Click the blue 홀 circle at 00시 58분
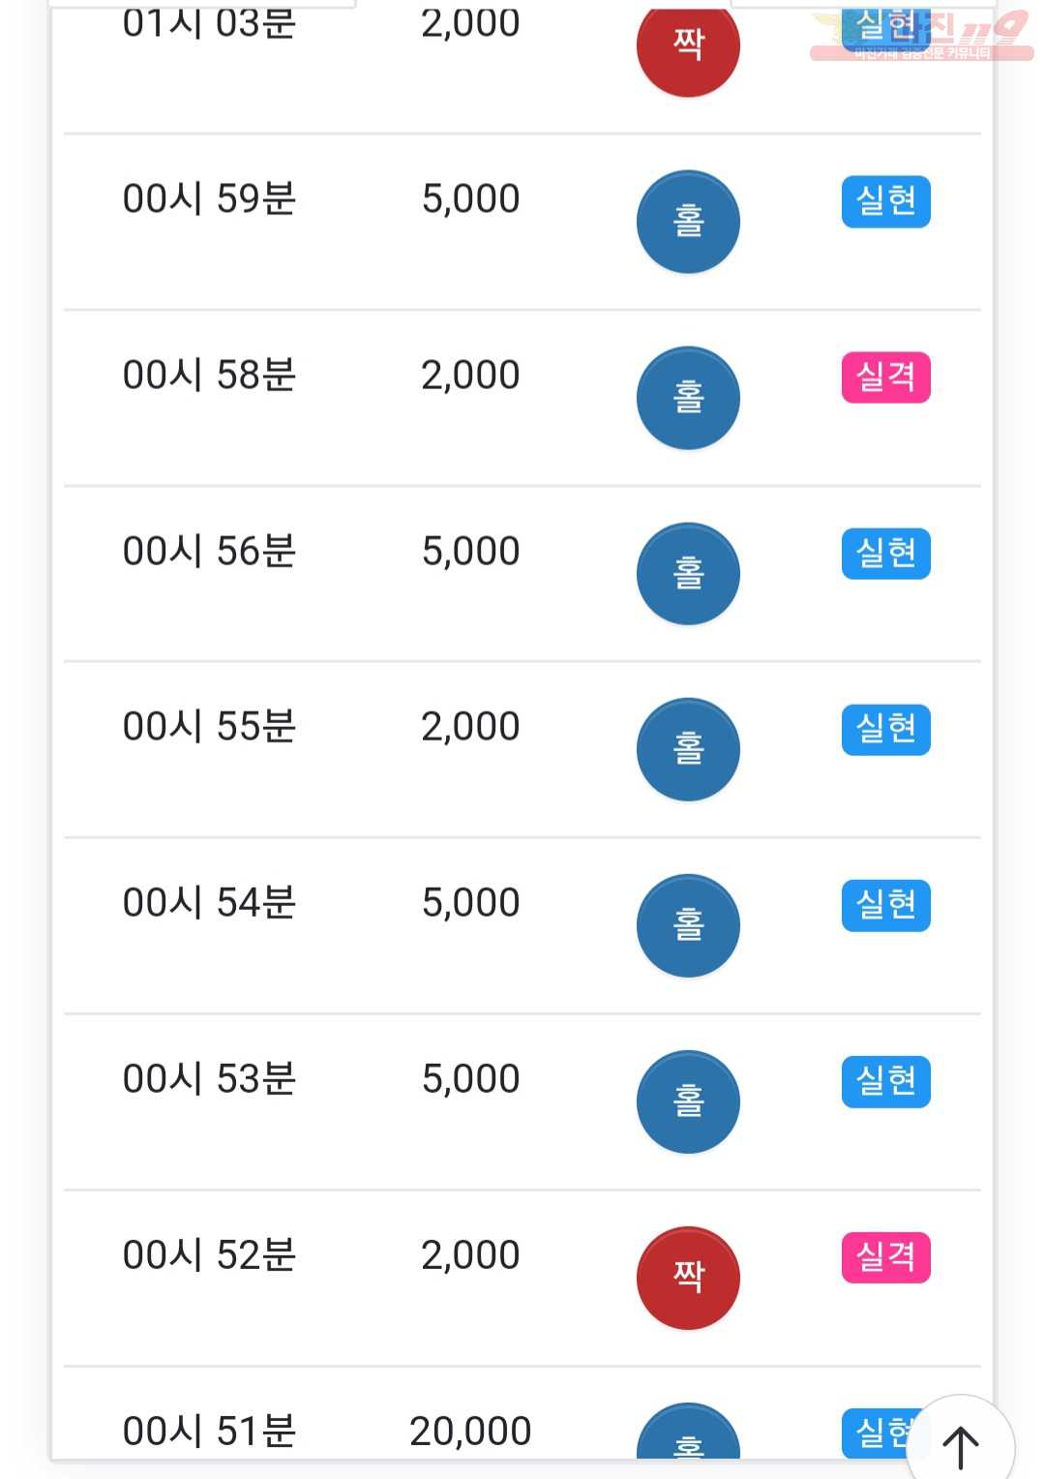The width and height of the screenshot is (1045, 1479). coord(688,398)
